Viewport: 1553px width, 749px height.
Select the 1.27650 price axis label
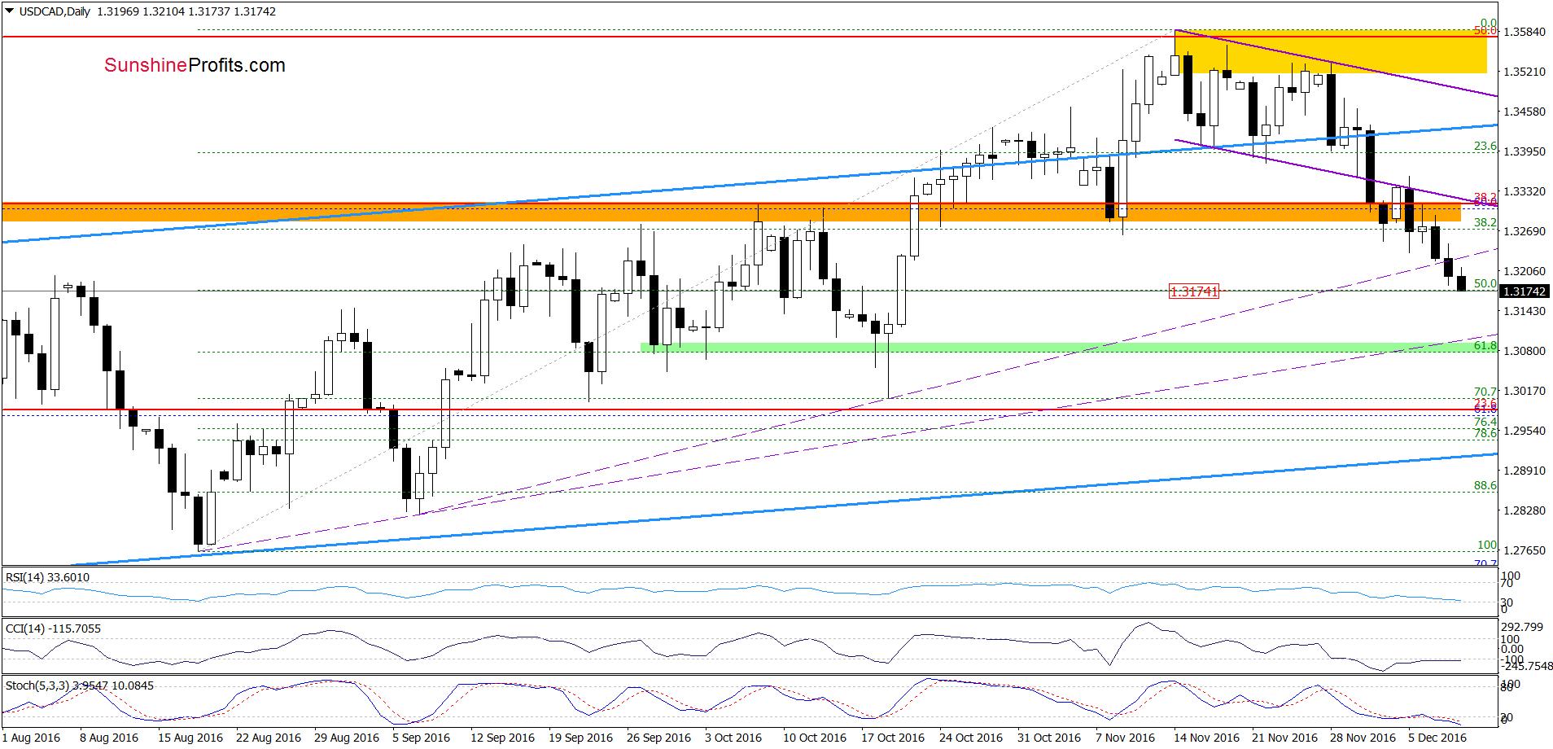pyautogui.click(x=1525, y=550)
